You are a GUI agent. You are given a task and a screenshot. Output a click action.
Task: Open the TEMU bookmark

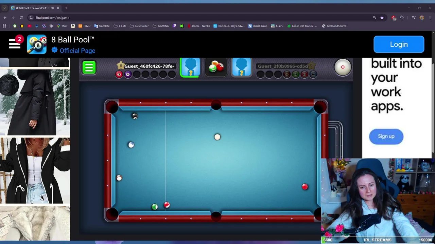84,26
